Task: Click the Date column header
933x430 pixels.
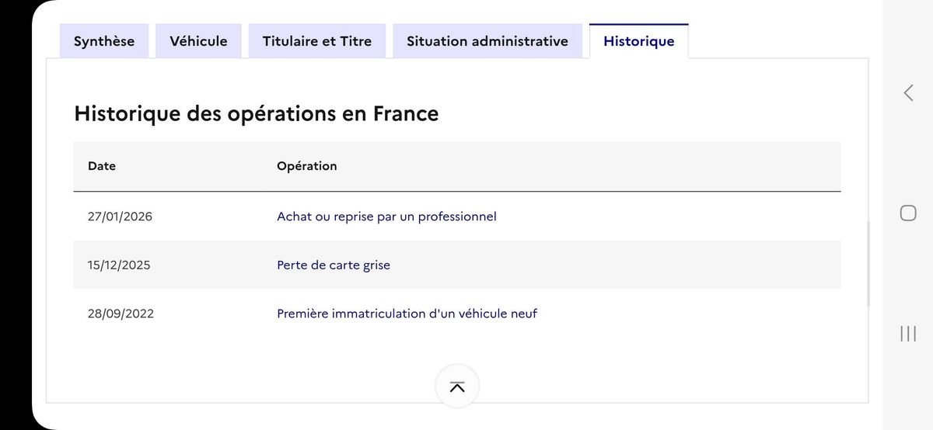Action: point(102,166)
